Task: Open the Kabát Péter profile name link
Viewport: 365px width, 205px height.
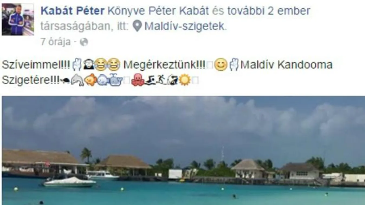Action: [x=72, y=11]
